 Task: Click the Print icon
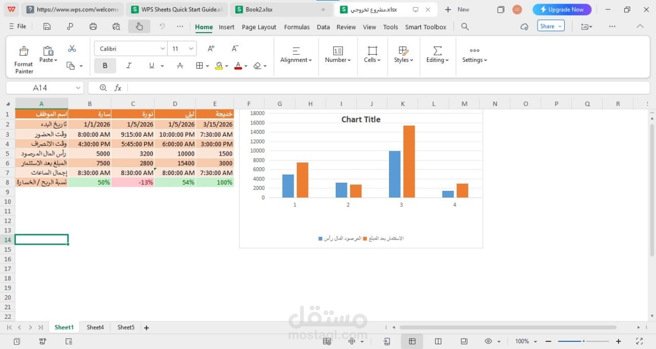(93, 27)
